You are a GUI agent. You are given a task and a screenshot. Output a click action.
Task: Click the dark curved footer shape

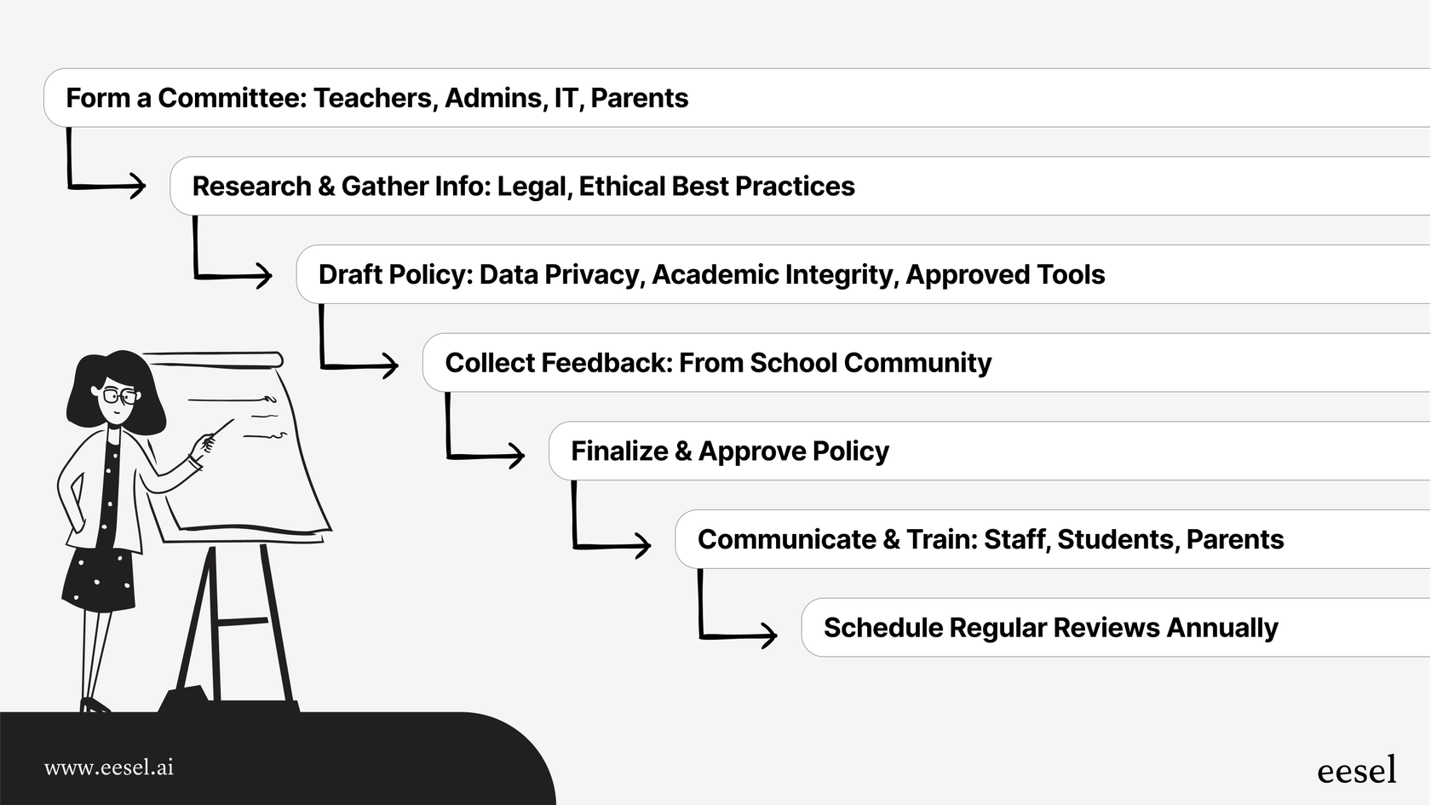tap(341, 762)
